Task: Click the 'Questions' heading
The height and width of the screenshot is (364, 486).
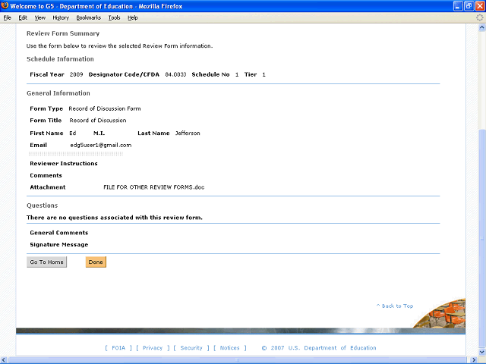Action: 43,206
